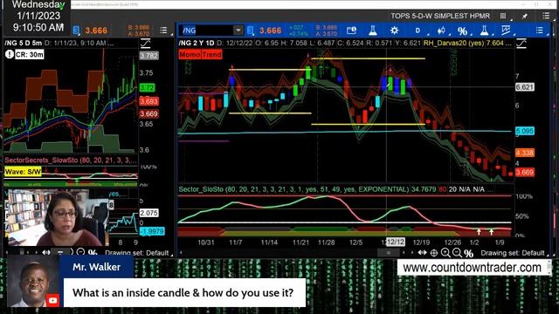Click the crosshair target icon under right chart
The width and height of the screenshot is (559, 314).
[x=434, y=253]
